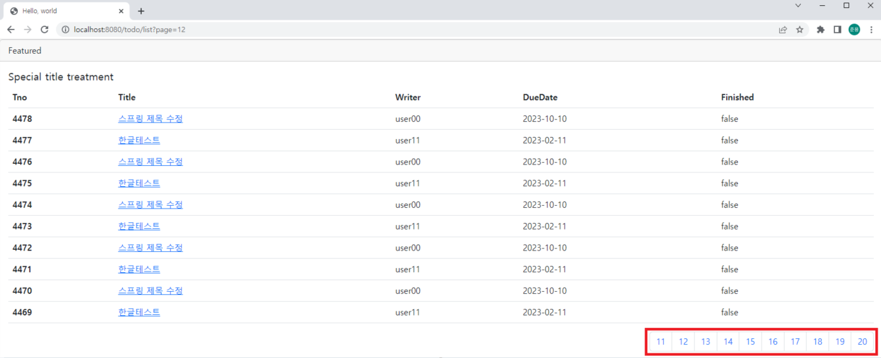
Task: Go to page 12 in pagination
Action: pos(683,342)
